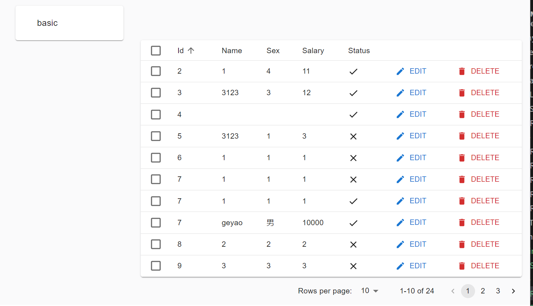This screenshot has height=306, width=533.
Task: Go to page 3 of the table
Action: pyautogui.click(x=498, y=291)
